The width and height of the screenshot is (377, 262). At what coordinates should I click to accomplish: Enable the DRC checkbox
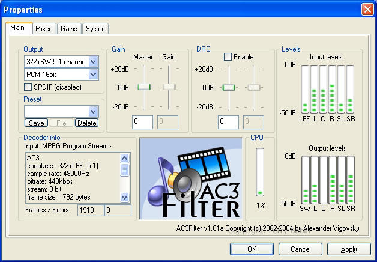228,56
